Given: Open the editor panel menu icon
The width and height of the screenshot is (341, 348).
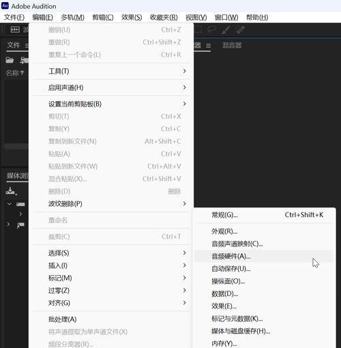Looking at the screenshot, I should tap(208, 46).
